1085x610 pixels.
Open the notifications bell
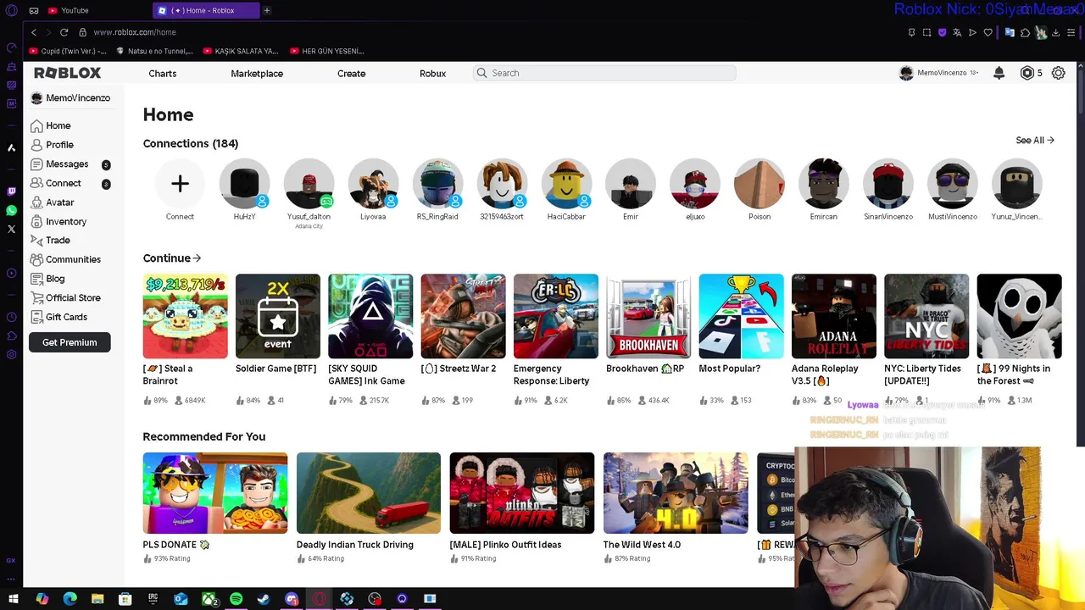pyautogui.click(x=999, y=73)
